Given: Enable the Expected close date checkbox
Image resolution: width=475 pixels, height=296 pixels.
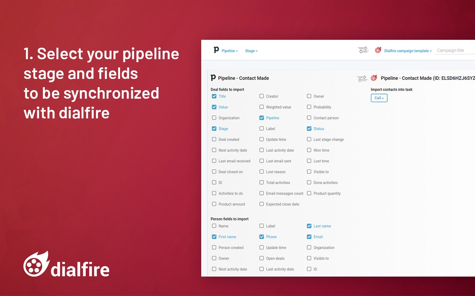Looking at the screenshot, I should 262,204.
